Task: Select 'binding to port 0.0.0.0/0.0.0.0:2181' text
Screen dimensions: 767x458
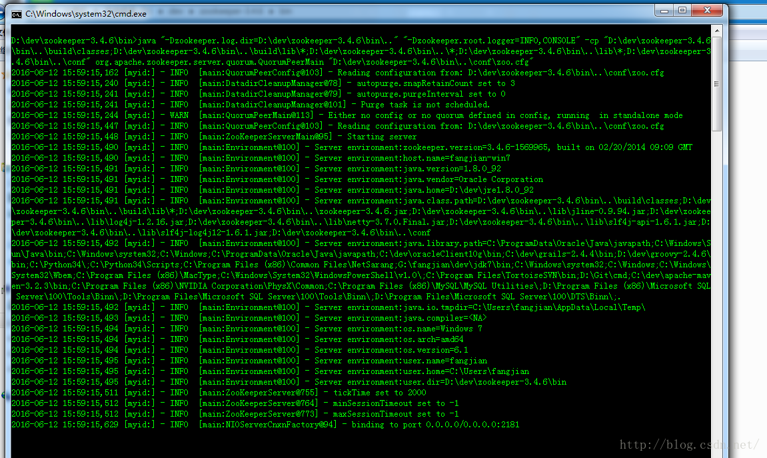Action: pos(435,425)
